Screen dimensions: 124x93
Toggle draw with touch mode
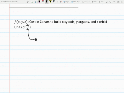(61, 2)
